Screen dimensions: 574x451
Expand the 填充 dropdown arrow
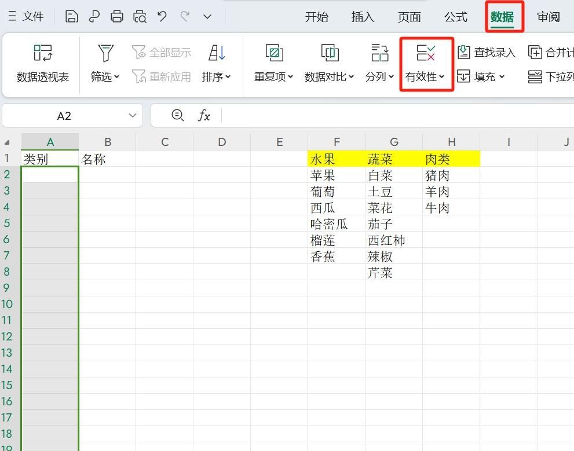[x=502, y=77]
